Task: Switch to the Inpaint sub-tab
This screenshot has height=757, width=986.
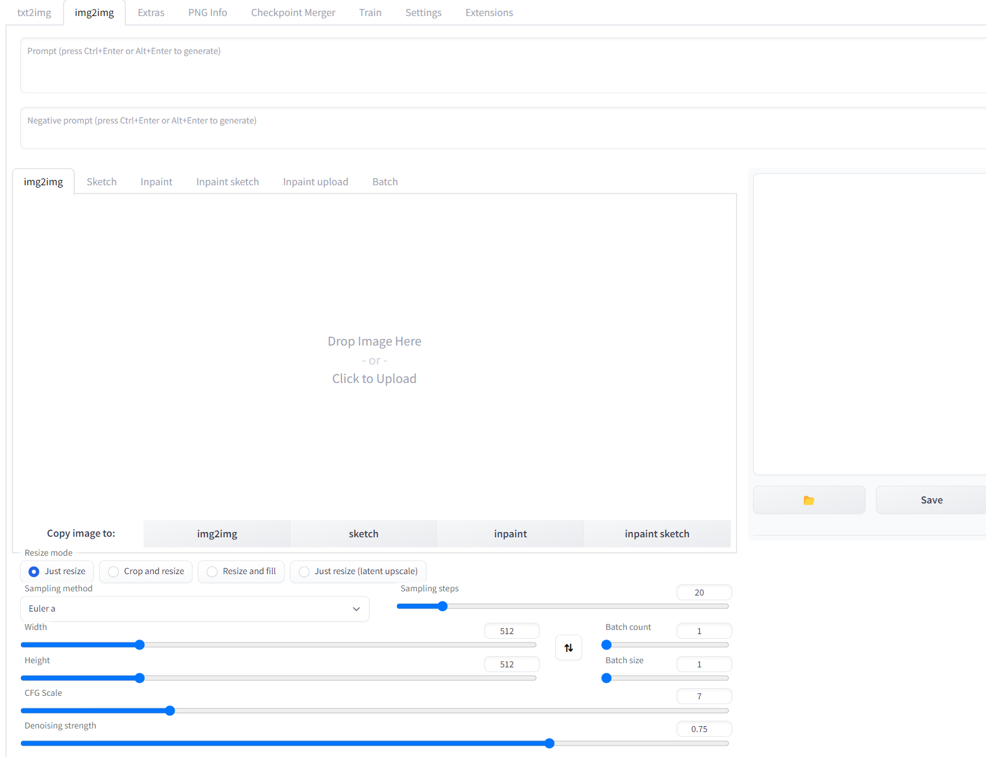Action: pos(156,181)
